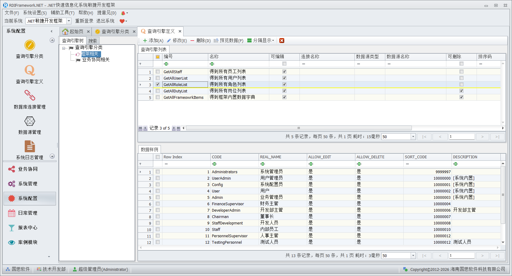Open 预览数据(P) in the toolbar

228,41
